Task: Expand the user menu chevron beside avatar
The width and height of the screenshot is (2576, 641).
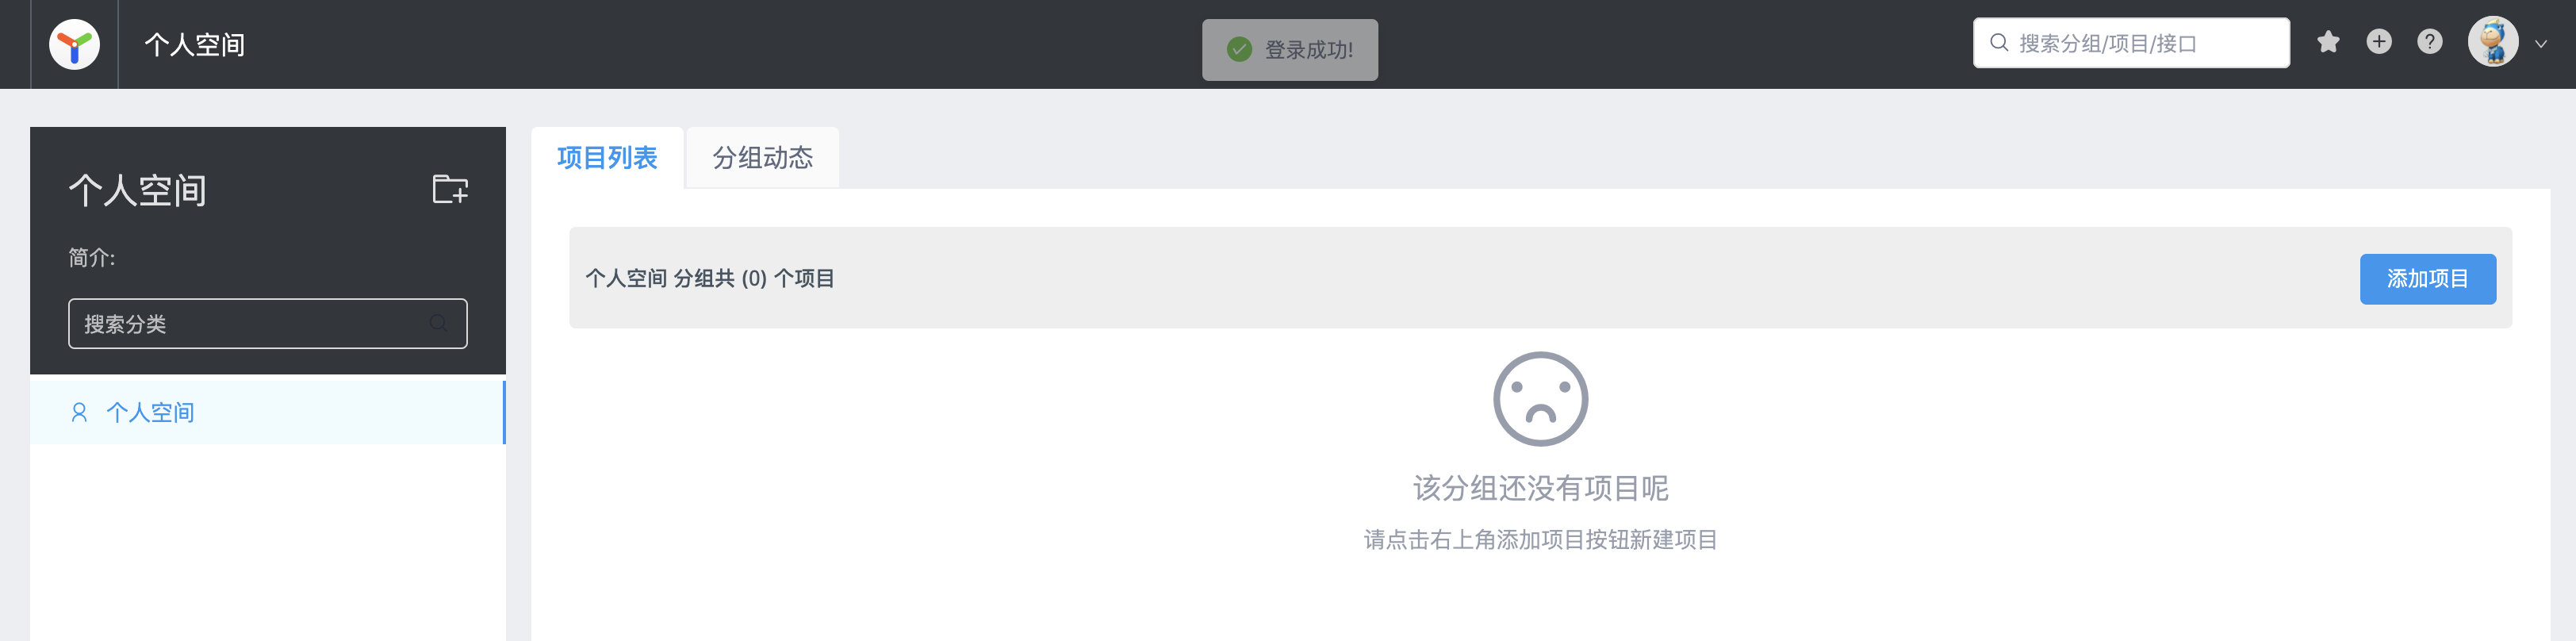Action: (x=2541, y=44)
